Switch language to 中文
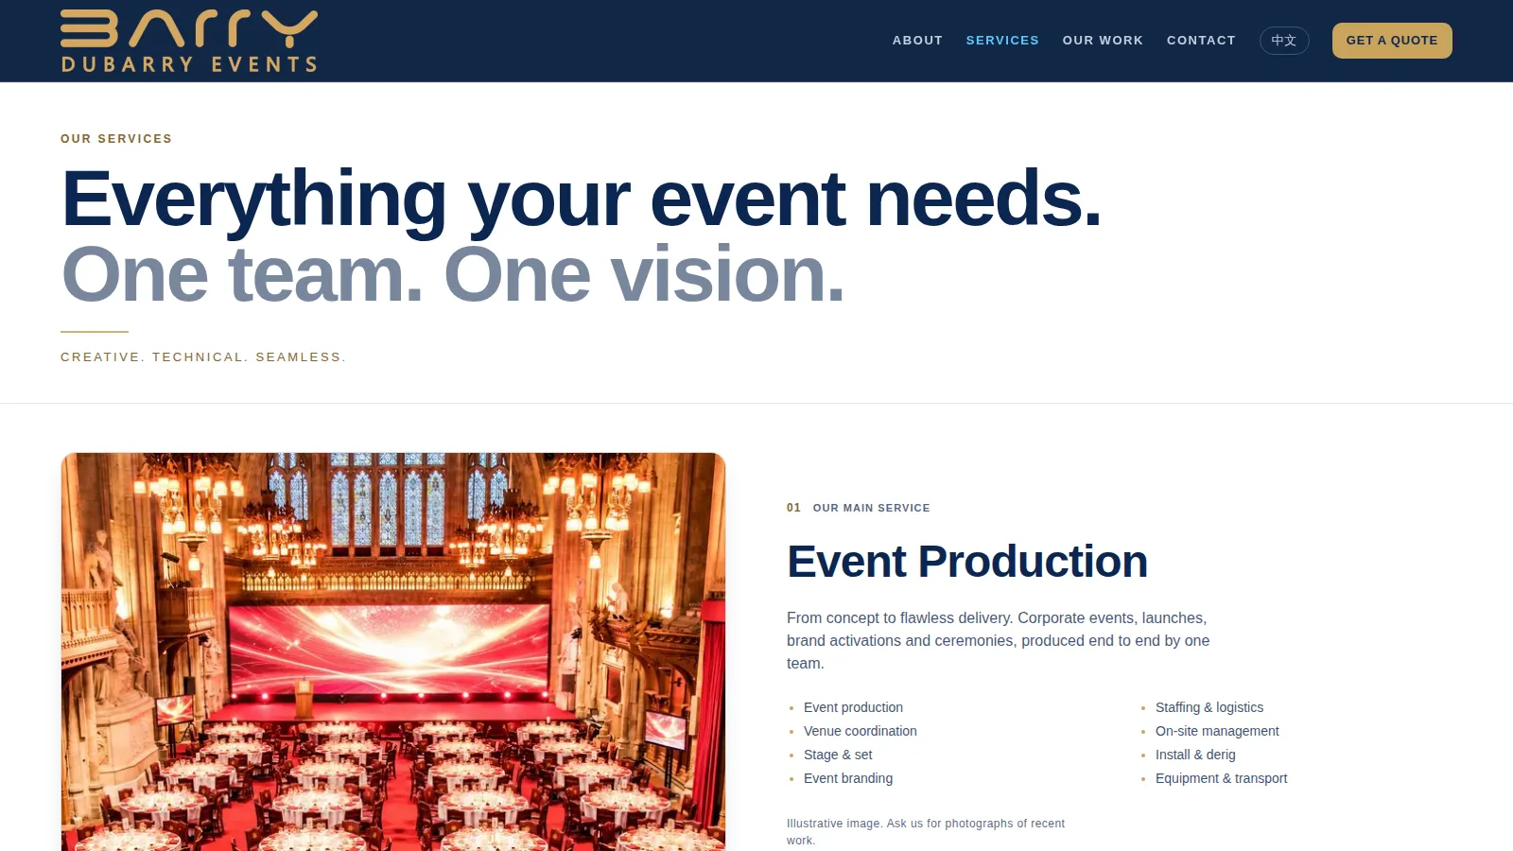Viewport: 1513px width, 851px height. 1284,41
